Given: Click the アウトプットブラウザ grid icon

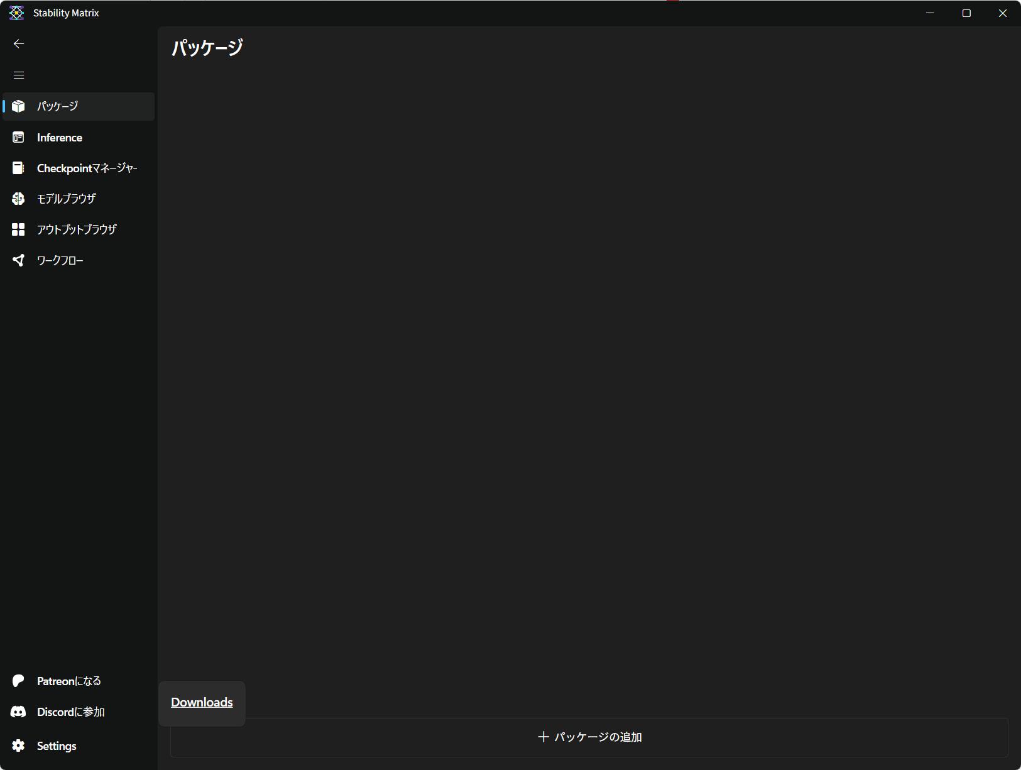Looking at the screenshot, I should (18, 229).
